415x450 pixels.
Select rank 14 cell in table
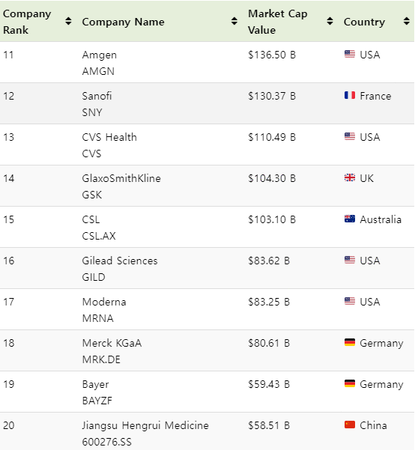pos(9,178)
